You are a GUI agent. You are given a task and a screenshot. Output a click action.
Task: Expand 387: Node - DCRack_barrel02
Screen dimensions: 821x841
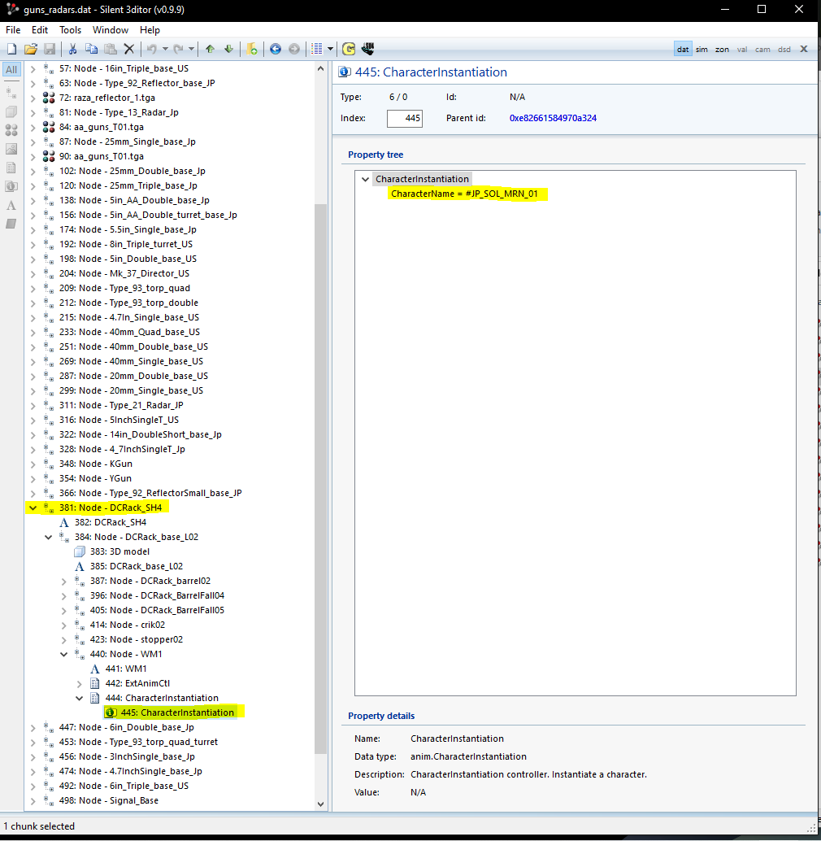coord(63,581)
